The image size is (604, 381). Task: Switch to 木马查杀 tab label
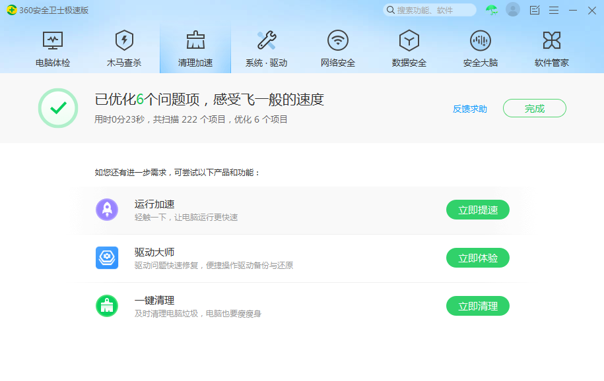pyautogui.click(x=124, y=63)
